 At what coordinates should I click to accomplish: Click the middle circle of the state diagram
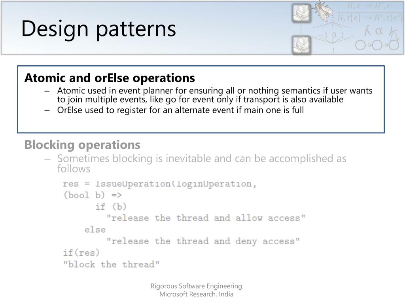point(377,46)
